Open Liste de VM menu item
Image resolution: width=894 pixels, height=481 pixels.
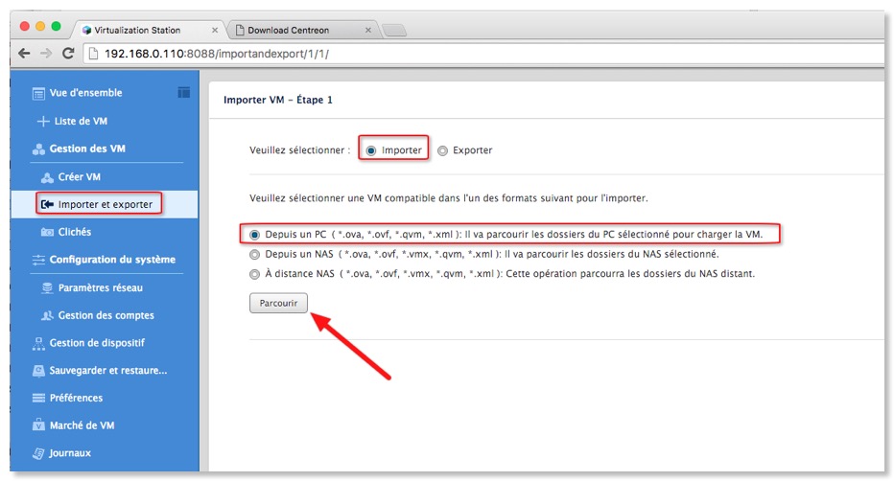point(81,122)
